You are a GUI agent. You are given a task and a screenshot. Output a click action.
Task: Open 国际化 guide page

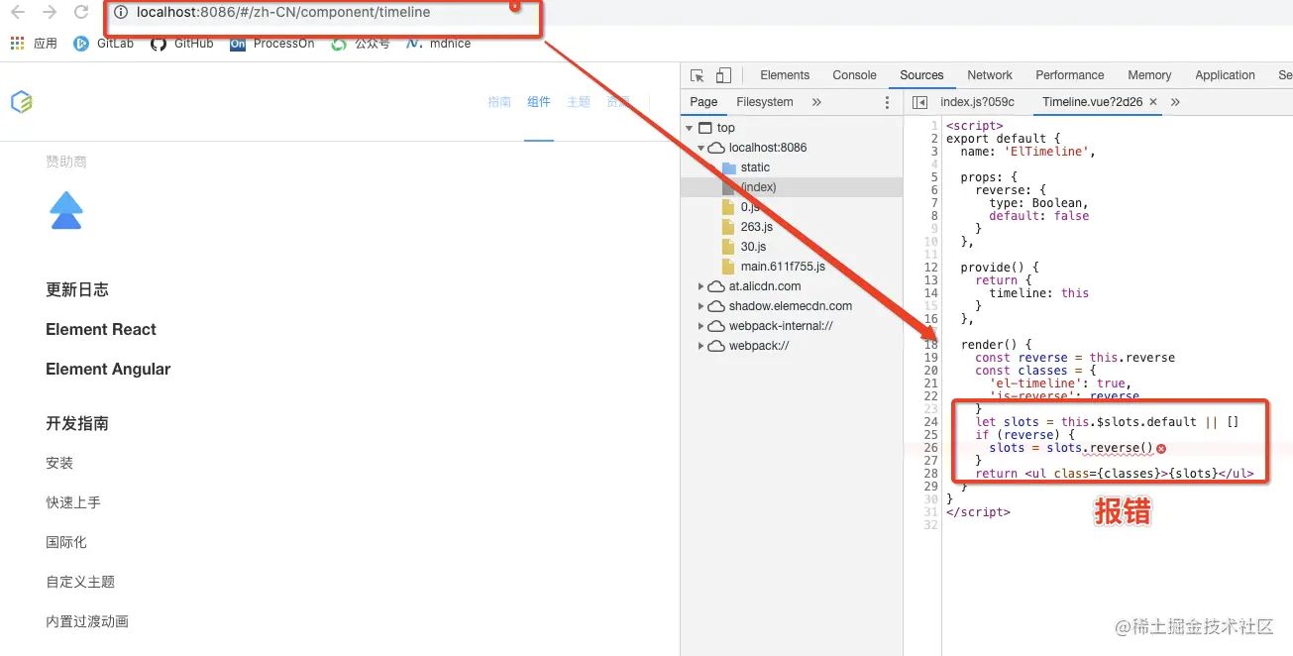click(66, 542)
